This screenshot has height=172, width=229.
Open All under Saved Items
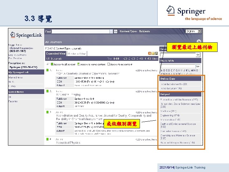[10, 97]
